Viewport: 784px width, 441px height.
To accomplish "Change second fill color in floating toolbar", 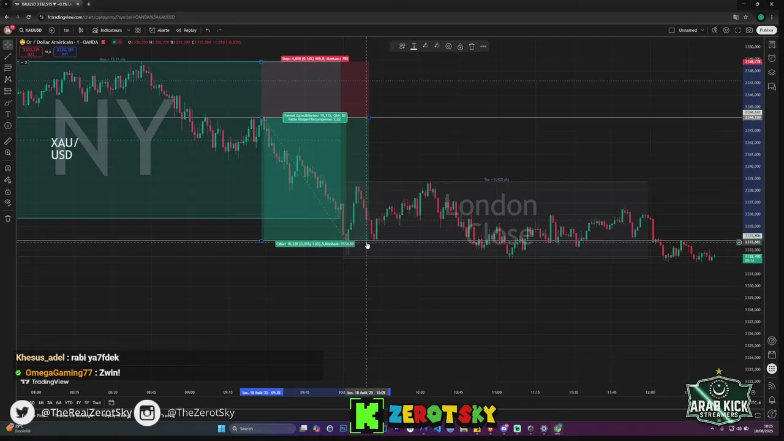I will [x=437, y=46].
